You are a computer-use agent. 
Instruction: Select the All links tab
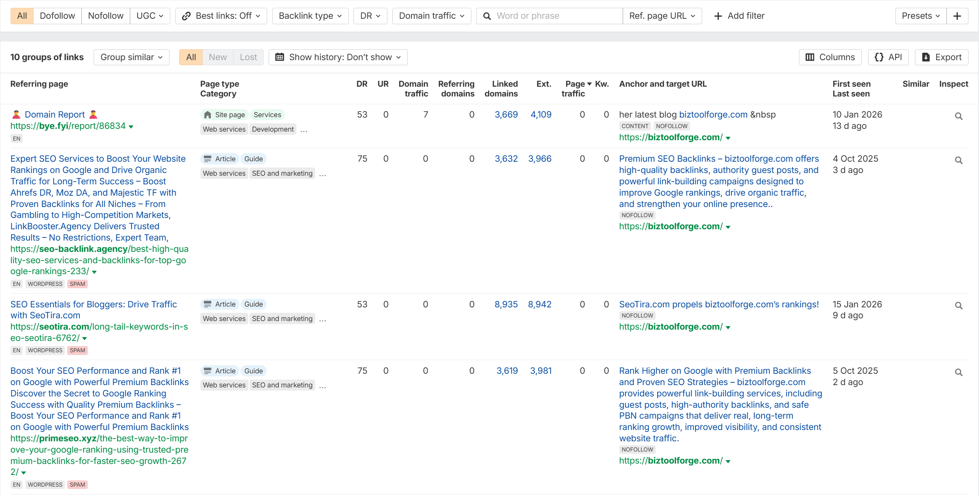191,57
